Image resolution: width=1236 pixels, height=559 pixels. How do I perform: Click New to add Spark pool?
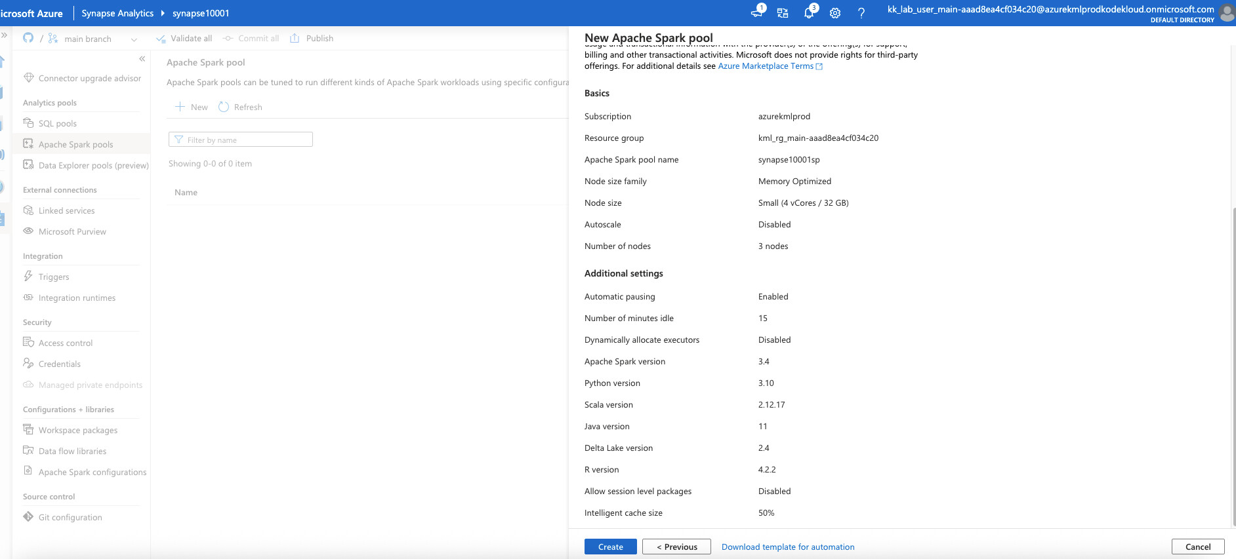pyautogui.click(x=192, y=107)
